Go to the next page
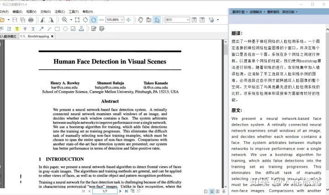The image size is (329, 195). pyautogui.click(x=120, y=191)
